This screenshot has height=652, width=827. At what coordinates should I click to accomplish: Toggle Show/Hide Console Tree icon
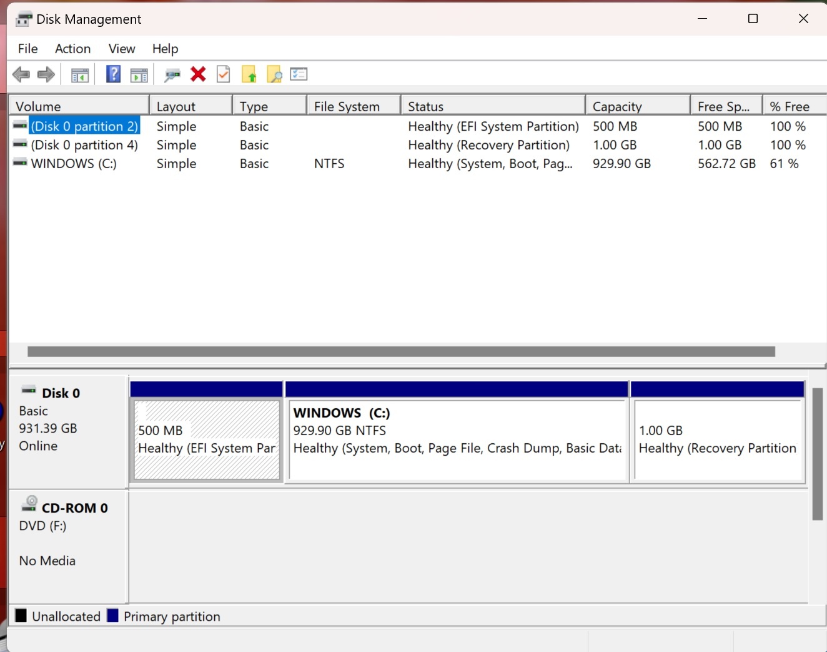(80, 75)
